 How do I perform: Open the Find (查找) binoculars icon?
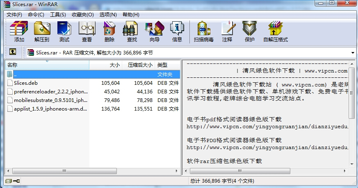click(x=132, y=32)
